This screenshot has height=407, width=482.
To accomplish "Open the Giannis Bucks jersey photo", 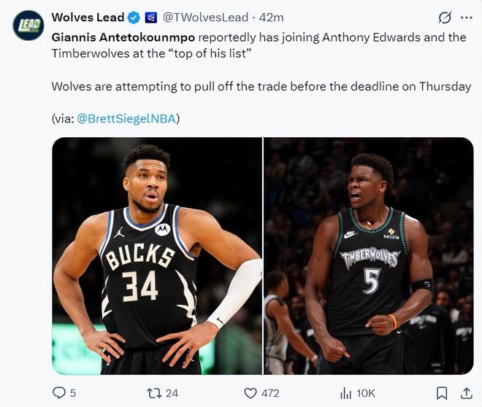I will click(156, 255).
